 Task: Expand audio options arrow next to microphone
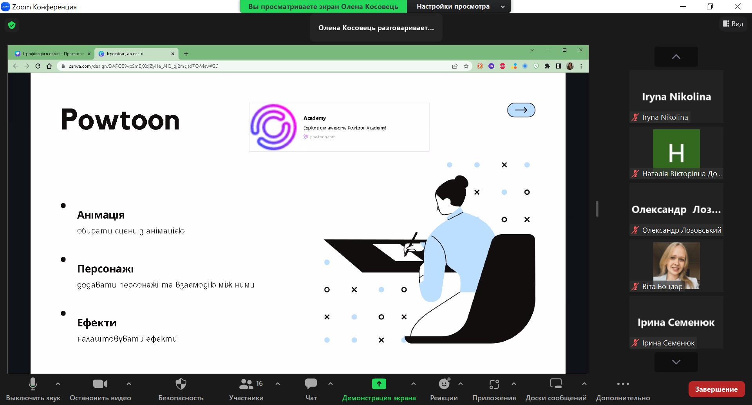click(58, 384)
